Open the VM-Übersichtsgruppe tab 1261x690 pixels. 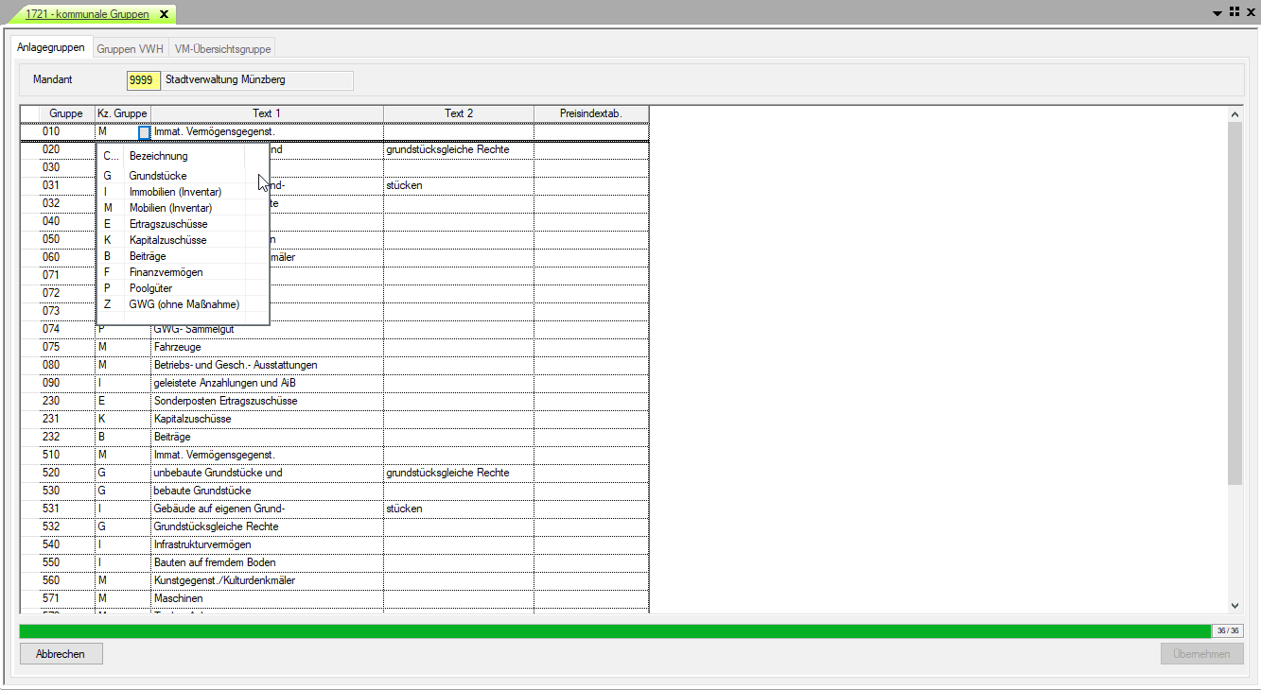click(x=222, y=48)
